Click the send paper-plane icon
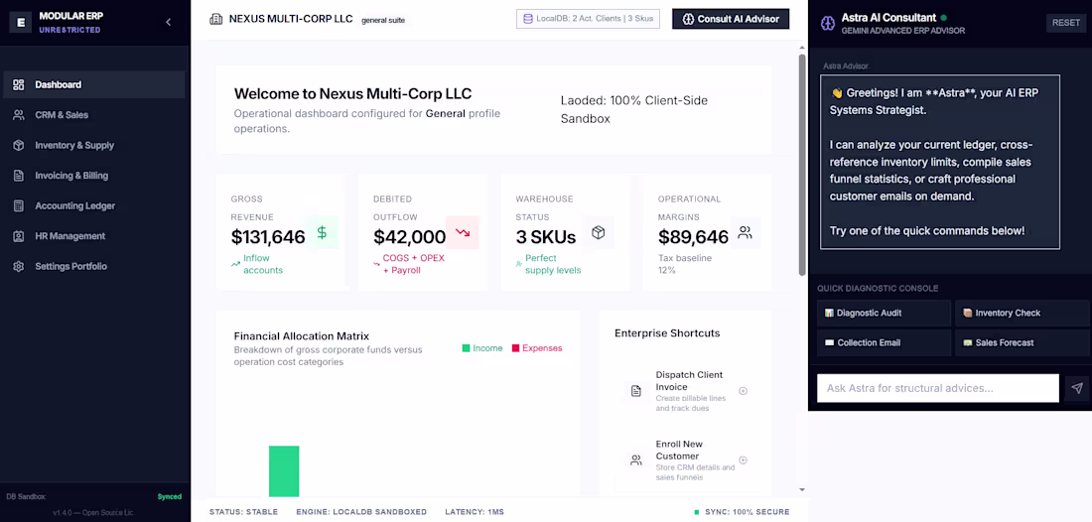 [1077, 388]
